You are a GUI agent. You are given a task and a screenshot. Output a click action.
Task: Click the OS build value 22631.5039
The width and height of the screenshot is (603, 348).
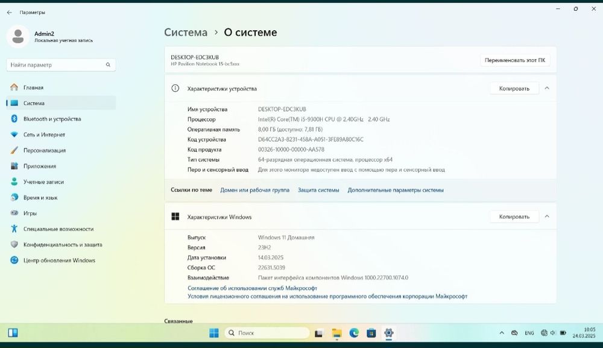(x=271, y=268)
